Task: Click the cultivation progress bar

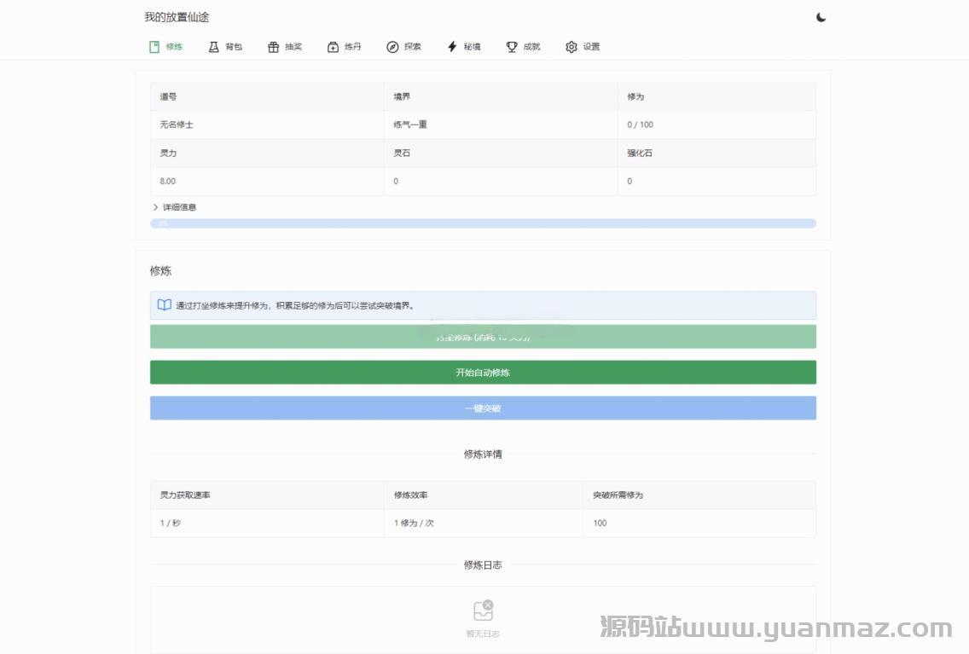Action: [483, 223]
